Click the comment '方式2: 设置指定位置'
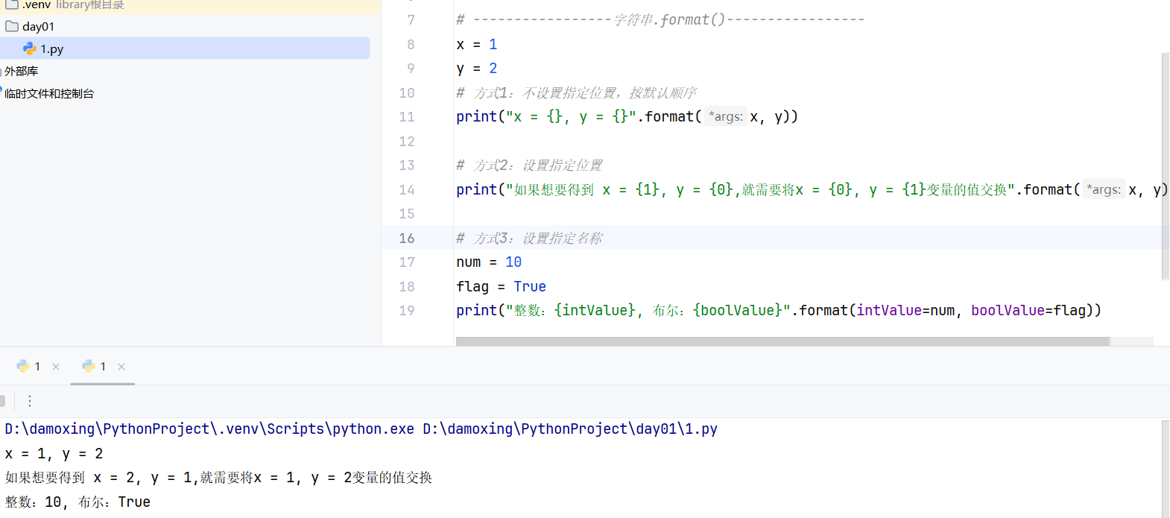The height and width of the screenshot is (518, 1170). pyautogui.click(x=529, y=165)
